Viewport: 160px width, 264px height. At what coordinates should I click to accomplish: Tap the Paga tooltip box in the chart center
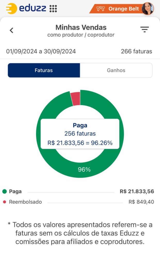[80, 134]
